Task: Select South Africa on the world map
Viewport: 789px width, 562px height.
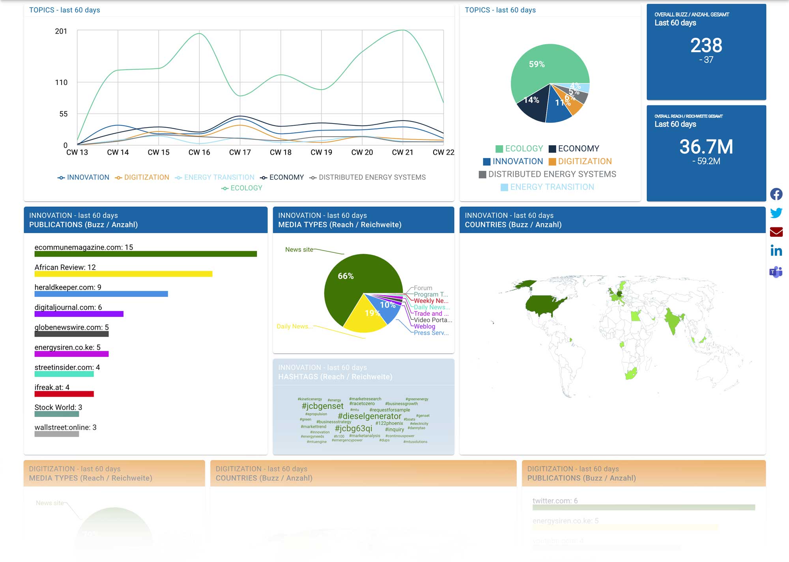Action: [631, 373]
